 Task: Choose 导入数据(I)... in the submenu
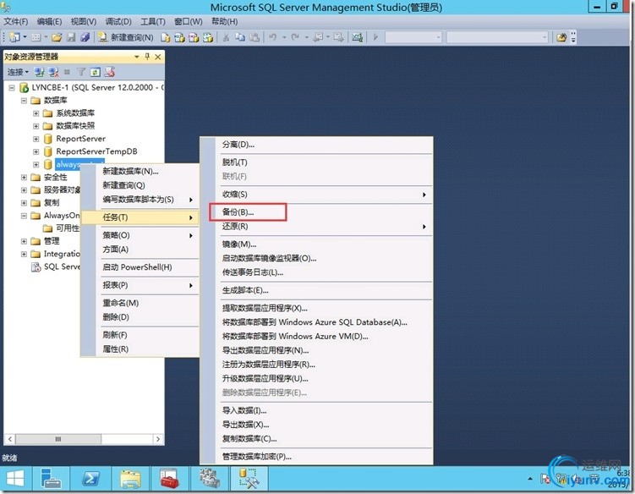point(326,410)
